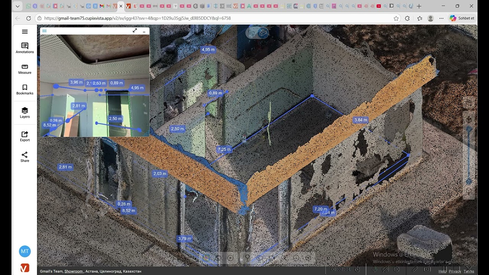Select the 3,79 m measurement label
The width and height of the screenshot is (489, 275).
coord(185,239)
